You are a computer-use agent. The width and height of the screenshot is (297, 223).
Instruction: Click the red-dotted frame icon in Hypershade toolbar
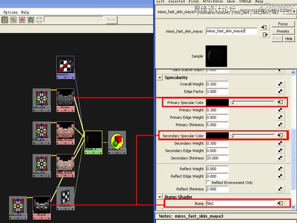coord(22,20)
